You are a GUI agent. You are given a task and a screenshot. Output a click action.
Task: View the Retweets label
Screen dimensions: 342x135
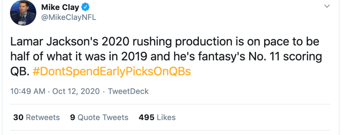(x=43, y=117)
